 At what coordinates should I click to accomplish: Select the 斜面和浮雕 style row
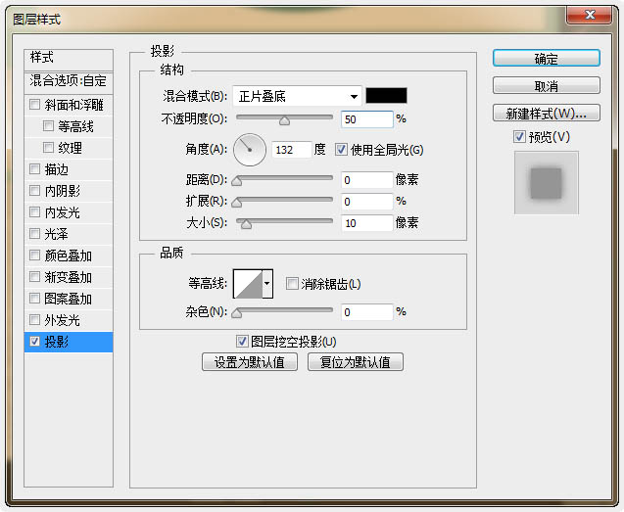tap(69, 105)
